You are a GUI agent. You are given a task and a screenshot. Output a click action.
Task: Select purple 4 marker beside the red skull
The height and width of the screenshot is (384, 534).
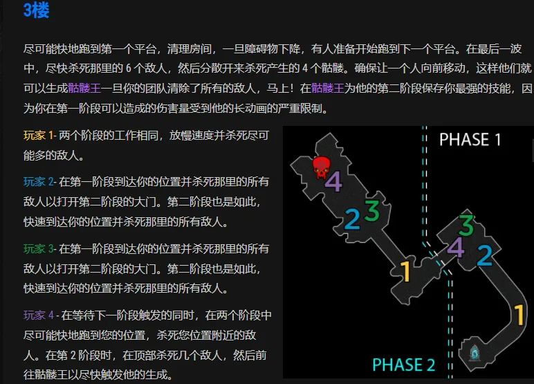coord(333,182)
